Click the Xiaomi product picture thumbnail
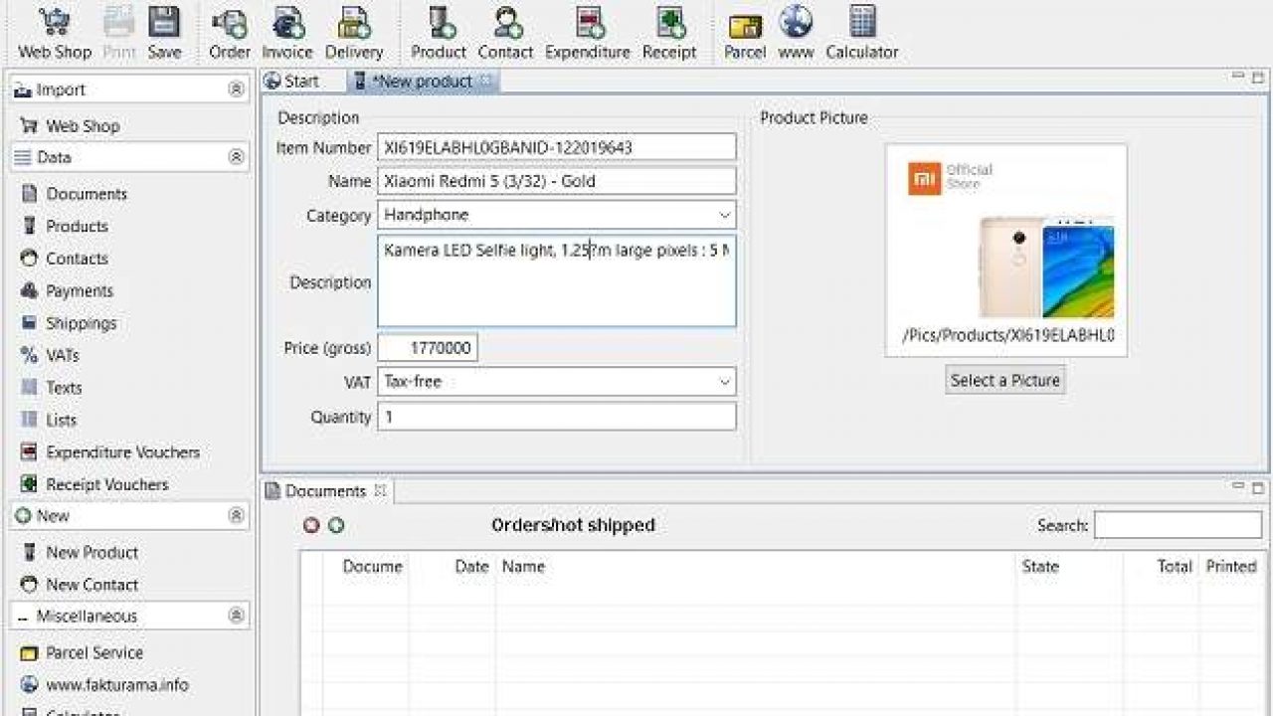Screen dimensions: 1273x716 1005,251
